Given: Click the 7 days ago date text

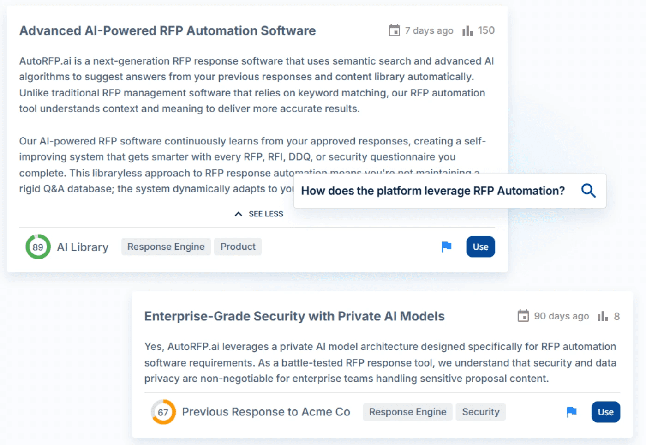Looking at the screenshot, I should [429, 30].
